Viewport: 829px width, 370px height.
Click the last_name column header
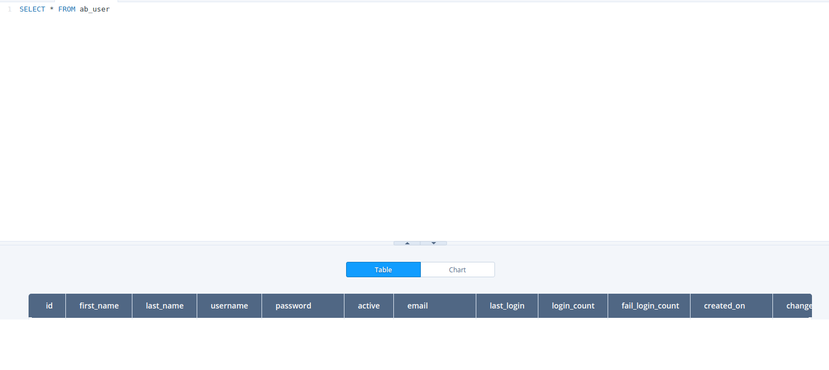tap(165, 306)
